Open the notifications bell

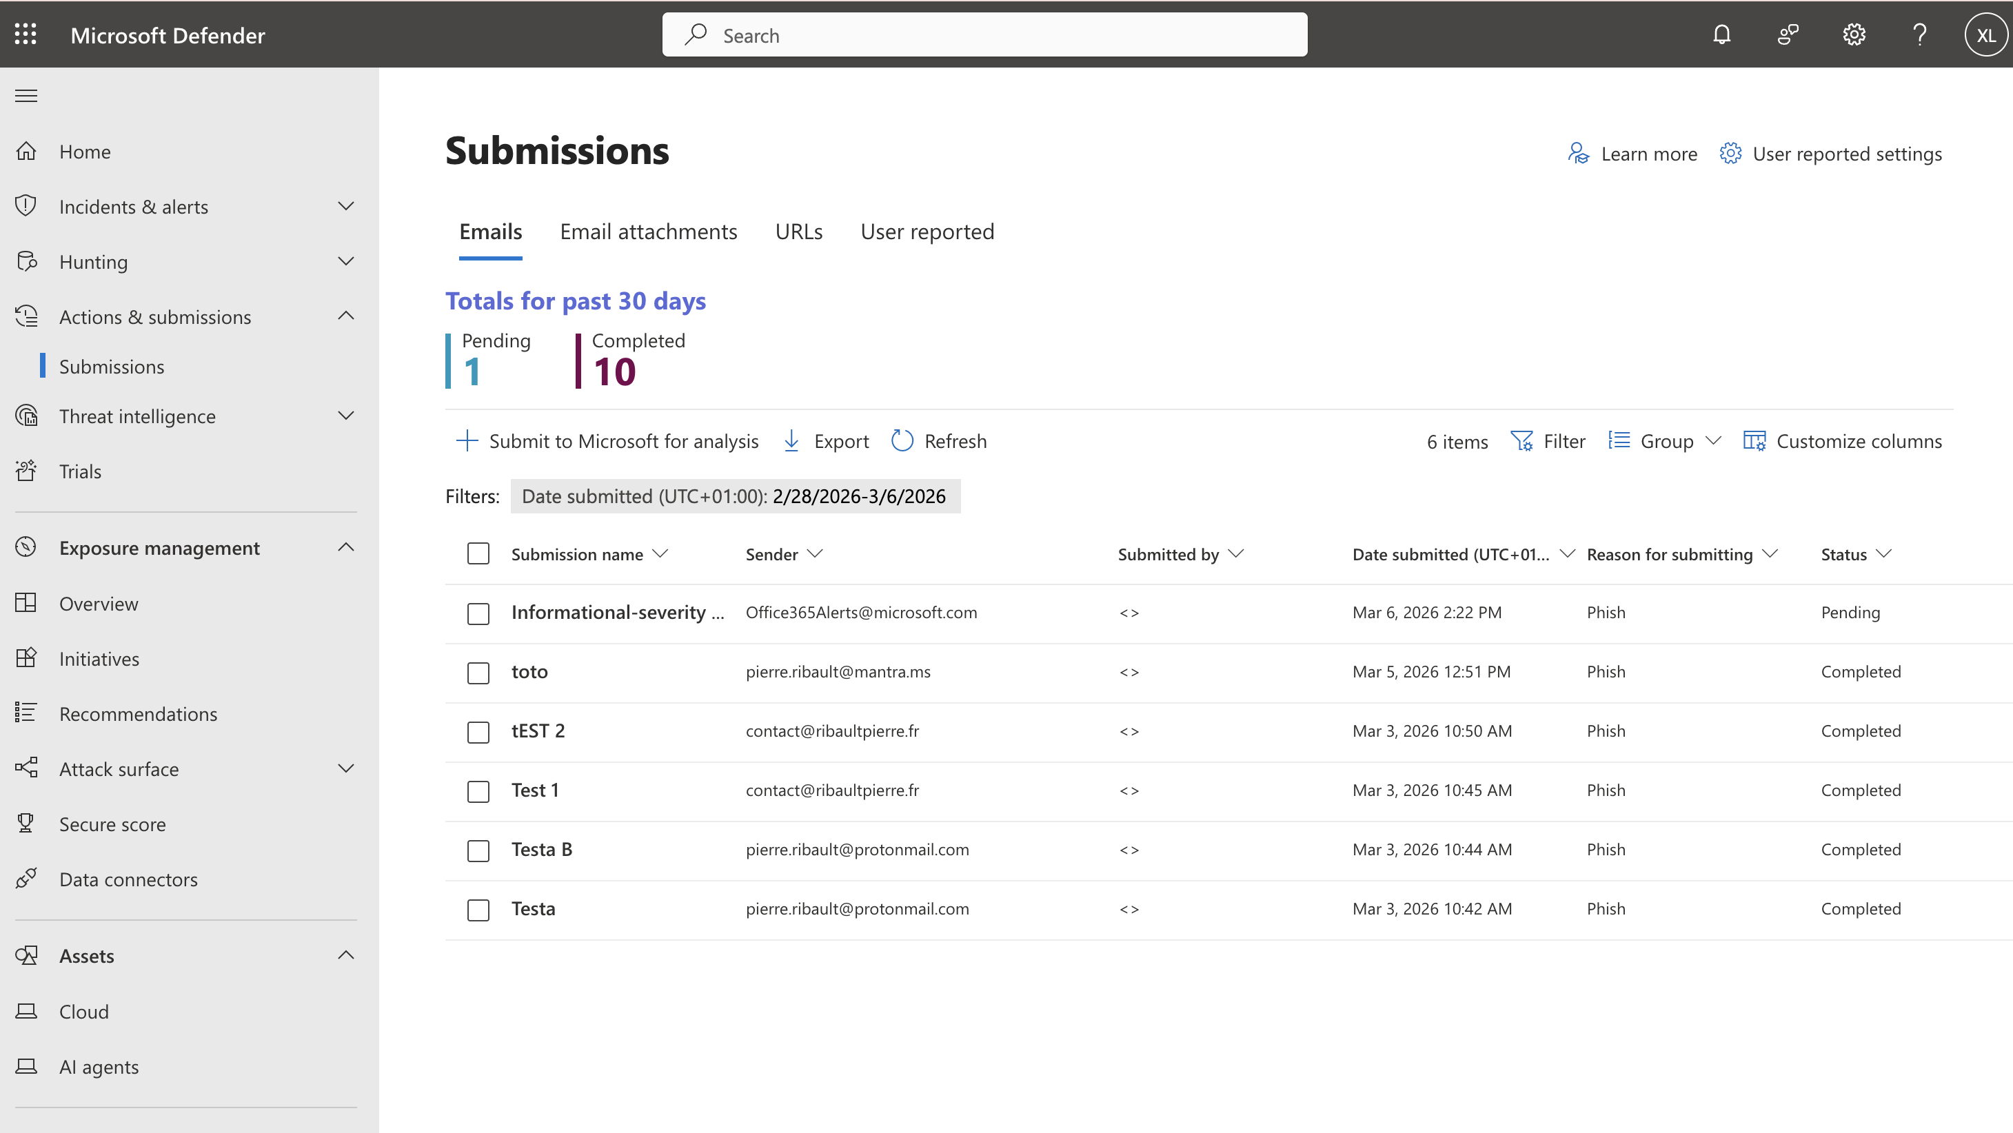1721,35
